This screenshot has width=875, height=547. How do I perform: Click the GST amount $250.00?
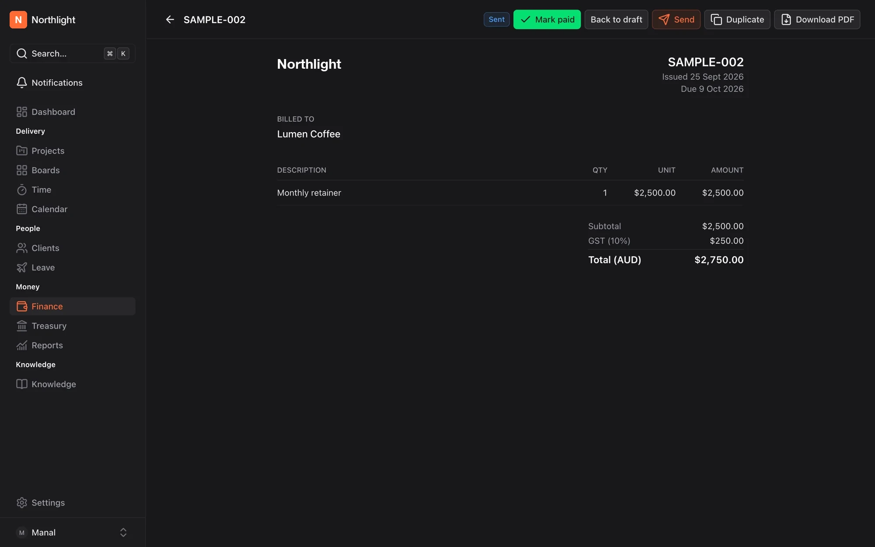[726, 241]
